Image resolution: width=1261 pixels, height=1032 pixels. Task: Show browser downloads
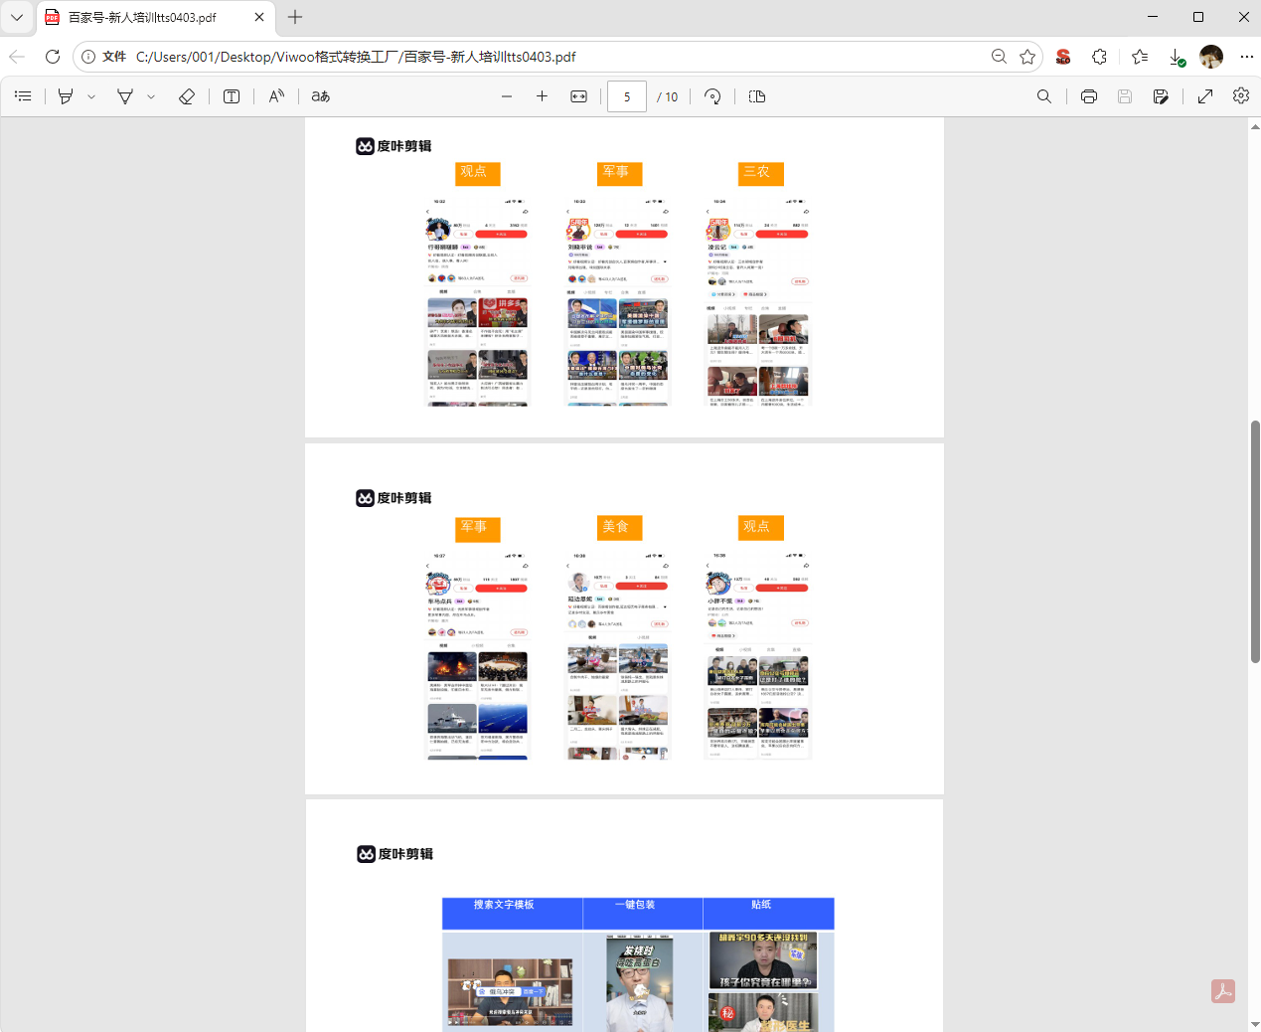[x=1177, y=57]
